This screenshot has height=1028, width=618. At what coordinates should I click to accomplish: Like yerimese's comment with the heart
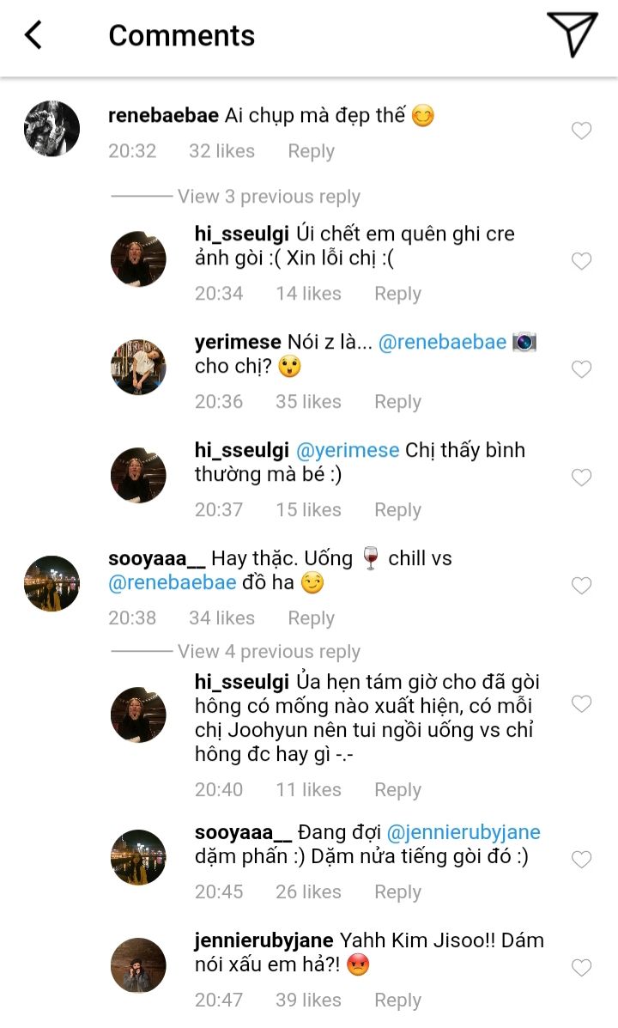582,369
